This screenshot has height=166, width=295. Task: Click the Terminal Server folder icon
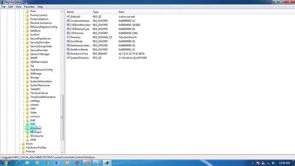pos(27,93)
